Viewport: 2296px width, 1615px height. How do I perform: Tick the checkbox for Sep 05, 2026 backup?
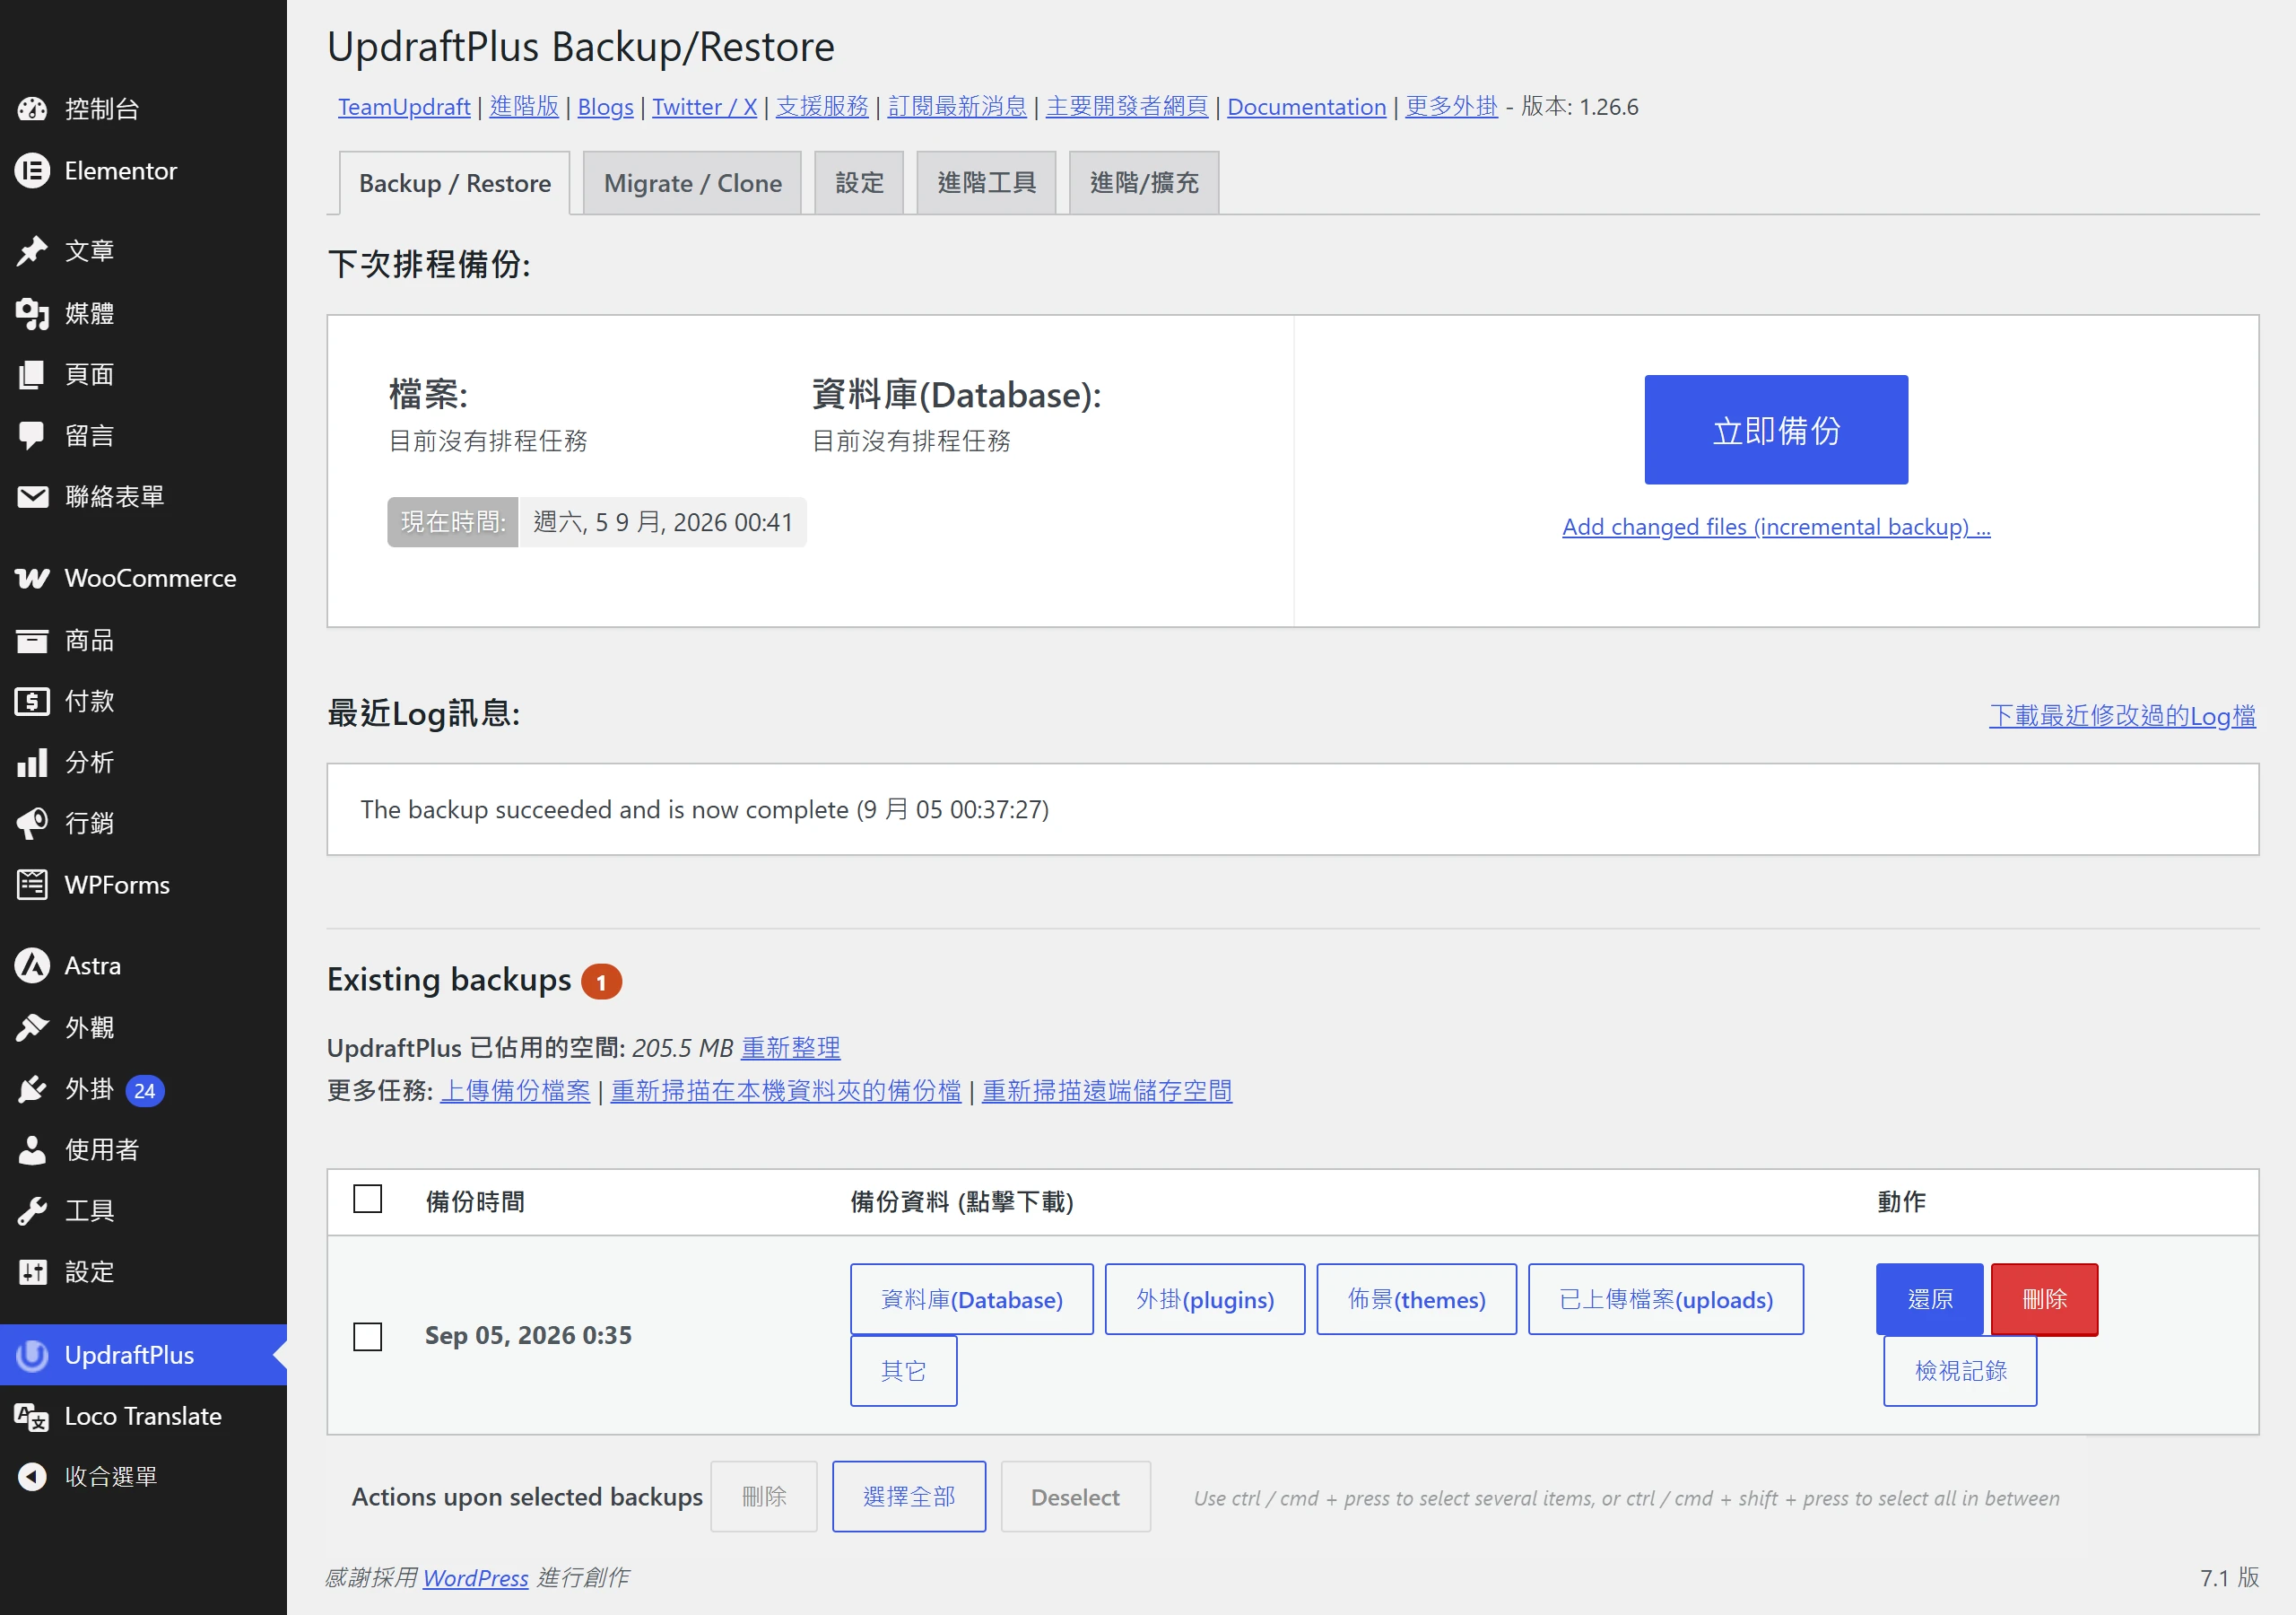[368, 1336]
